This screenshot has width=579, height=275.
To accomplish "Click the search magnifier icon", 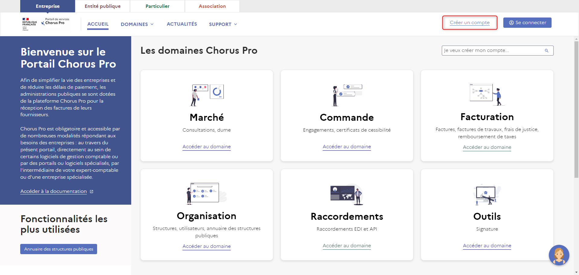I will tap(546, 51).
